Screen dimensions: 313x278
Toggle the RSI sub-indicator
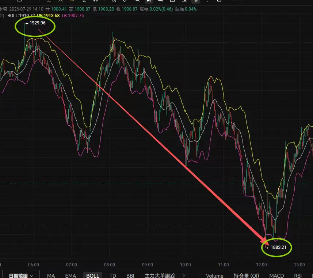(298, 275)
